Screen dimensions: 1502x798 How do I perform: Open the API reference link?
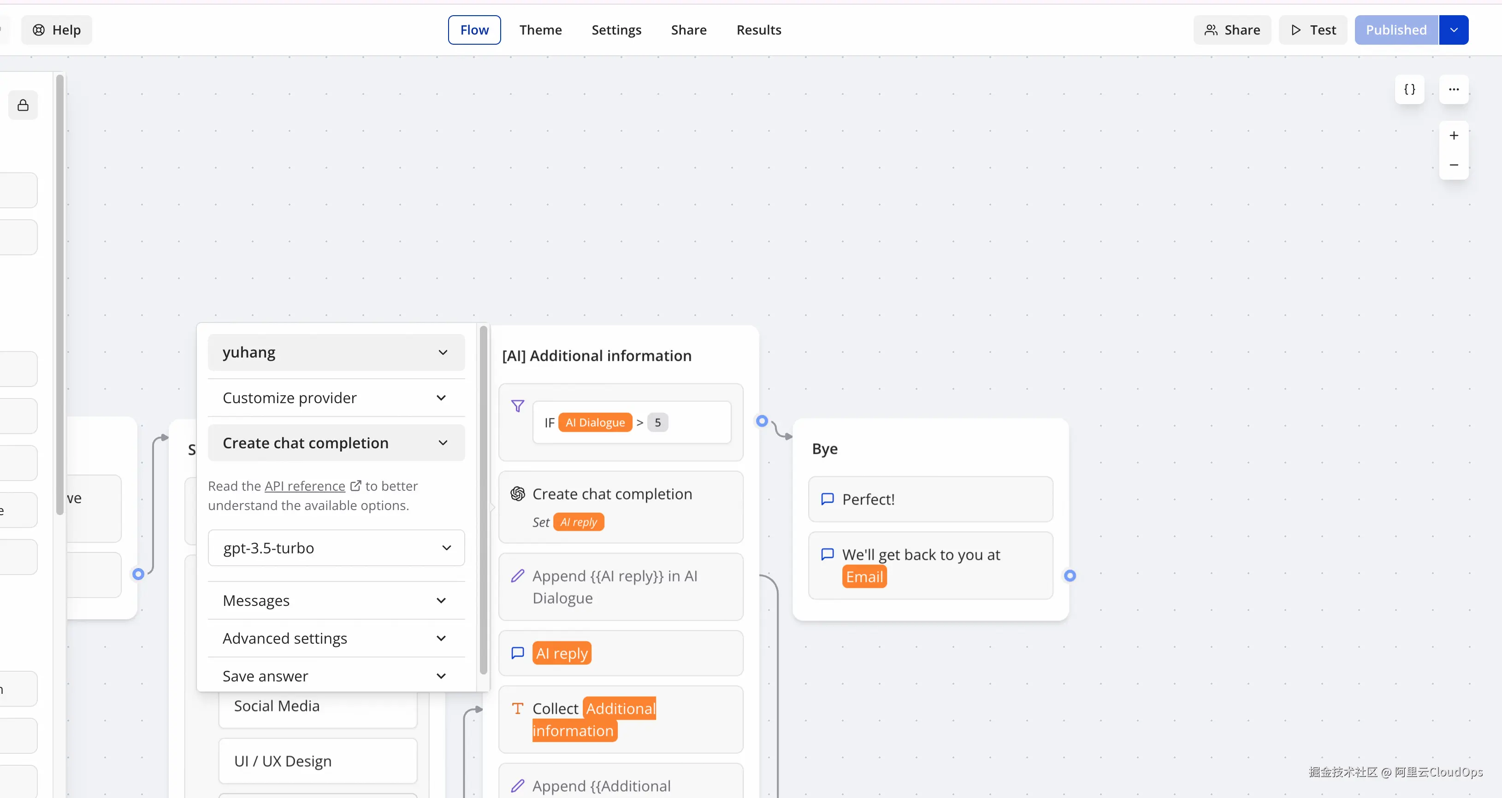304,486
